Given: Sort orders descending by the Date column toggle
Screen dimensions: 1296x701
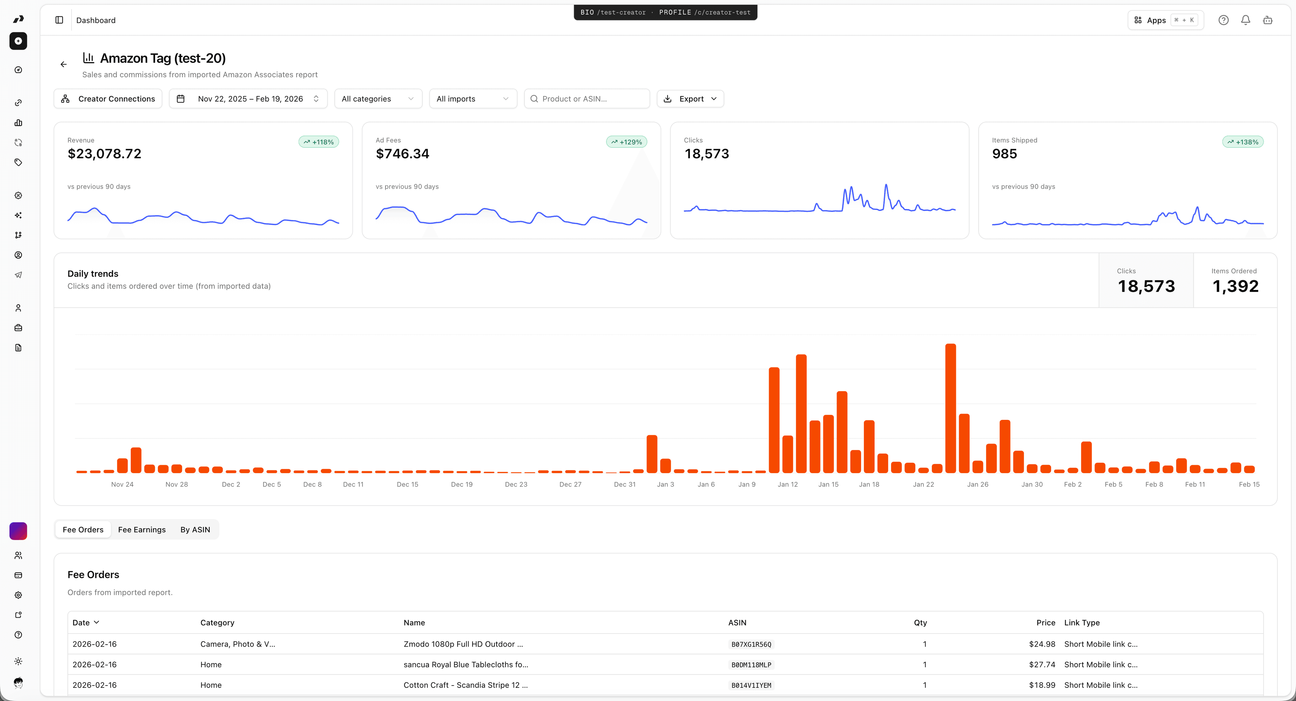Looking at the screenshot, I should tap(85, 622).
